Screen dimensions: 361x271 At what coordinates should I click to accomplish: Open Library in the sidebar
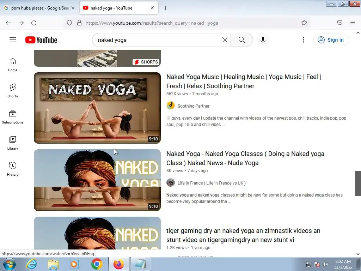[13, 143]
